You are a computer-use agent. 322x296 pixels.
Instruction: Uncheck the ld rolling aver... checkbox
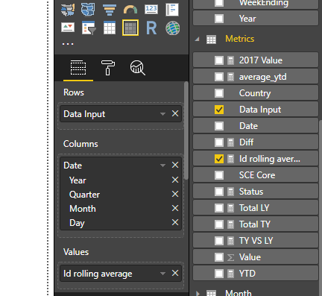point(219,159)
